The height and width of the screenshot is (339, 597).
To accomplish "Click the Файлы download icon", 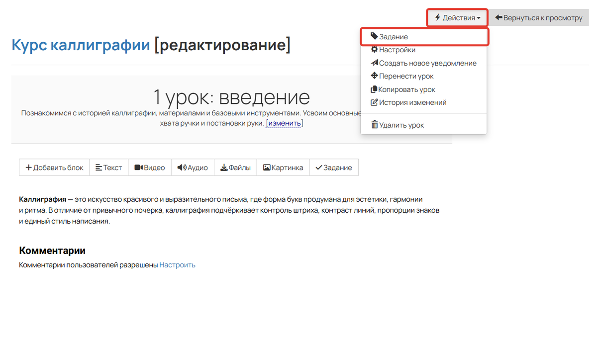I will tap(224, 167).
